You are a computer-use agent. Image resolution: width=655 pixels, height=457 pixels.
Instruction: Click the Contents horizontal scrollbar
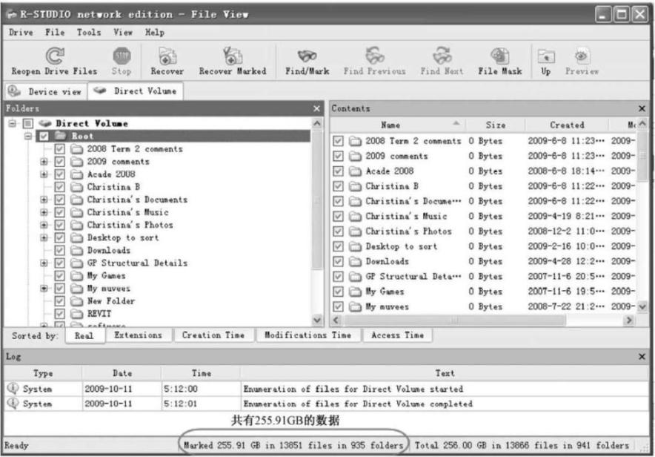pyautogui.click(x=482, y=320)
